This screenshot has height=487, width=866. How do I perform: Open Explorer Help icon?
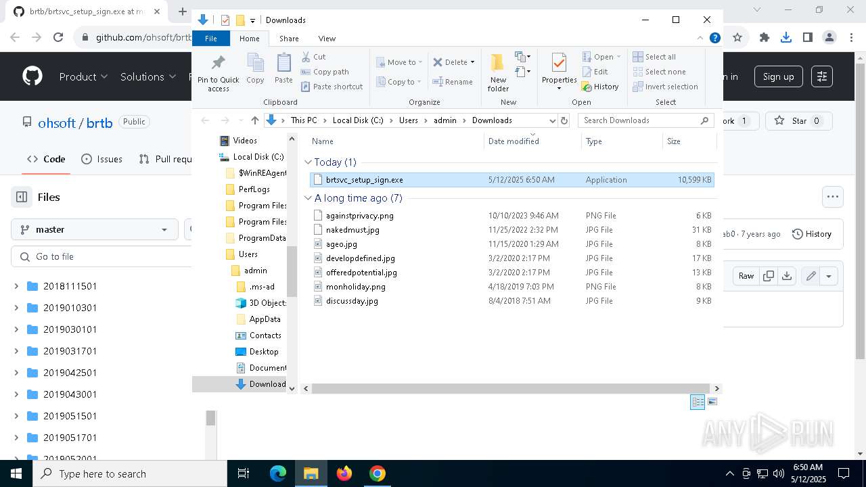[x=714, y=39]
